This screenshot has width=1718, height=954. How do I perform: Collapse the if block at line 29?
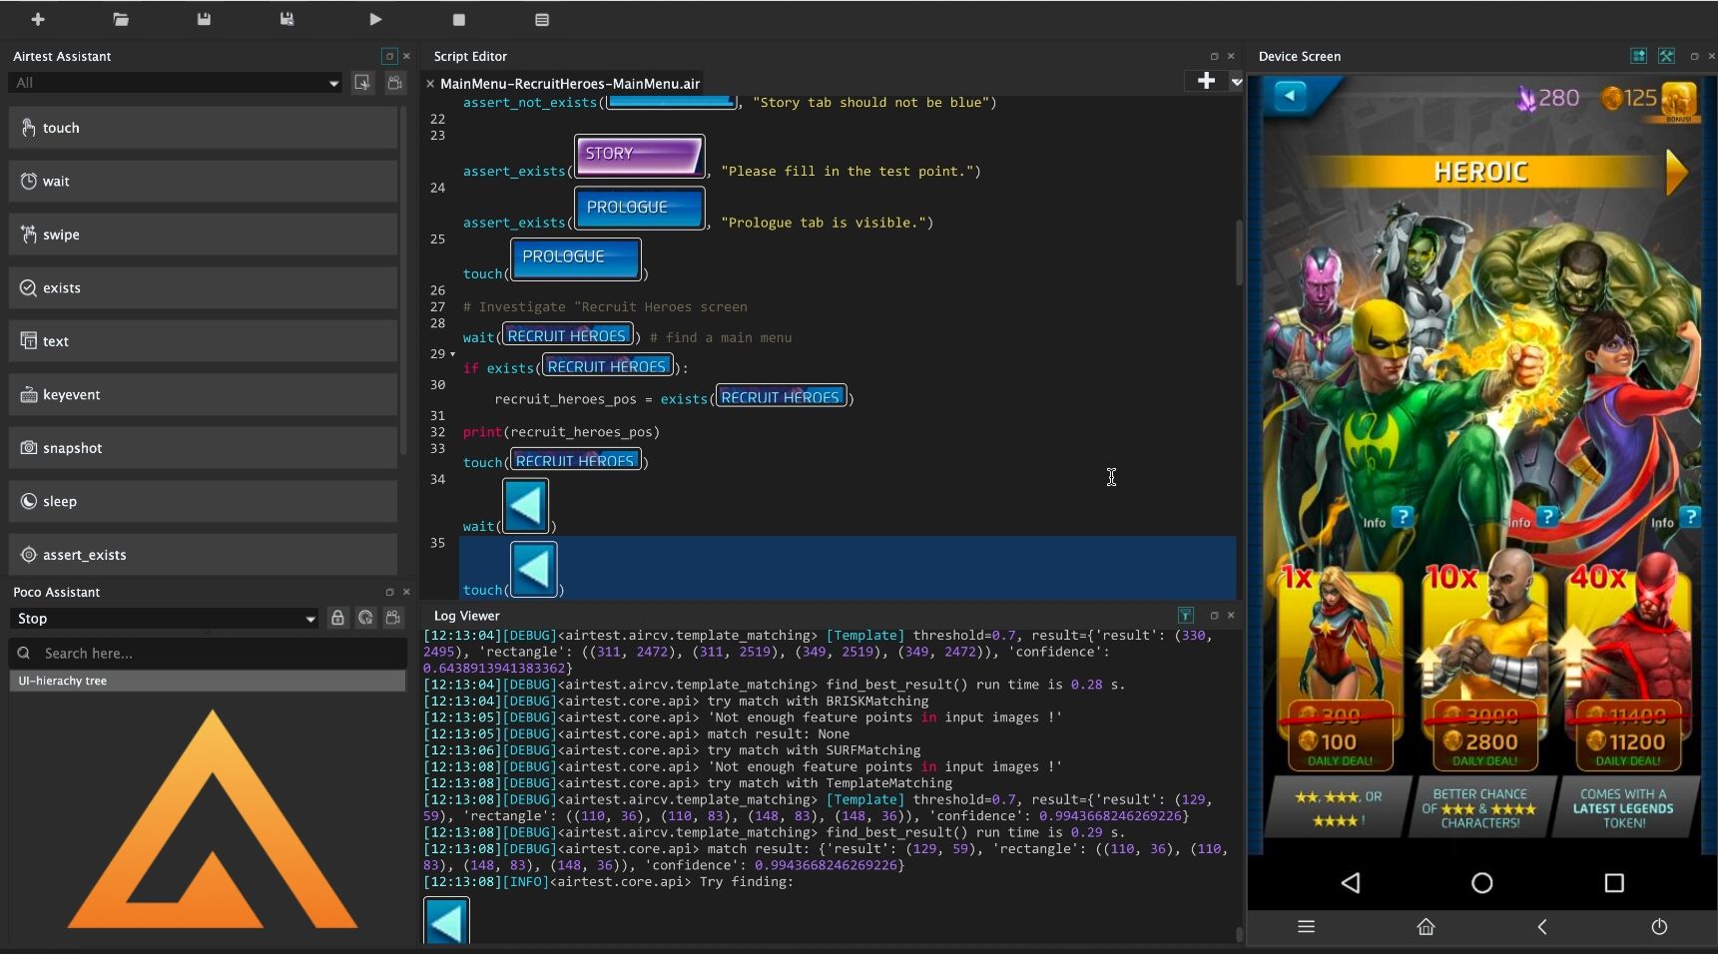(452, 354)
